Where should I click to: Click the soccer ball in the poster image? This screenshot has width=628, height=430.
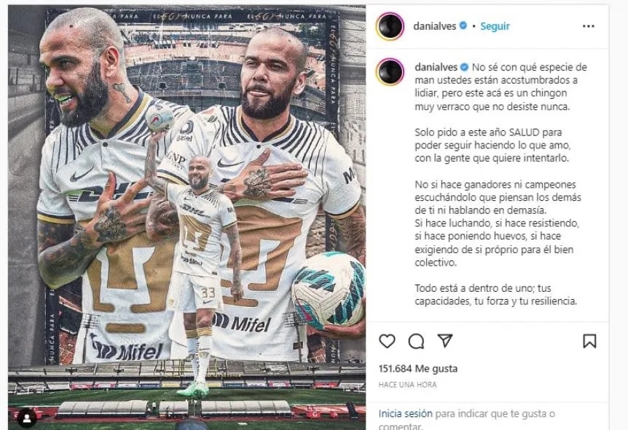(329, 291)
